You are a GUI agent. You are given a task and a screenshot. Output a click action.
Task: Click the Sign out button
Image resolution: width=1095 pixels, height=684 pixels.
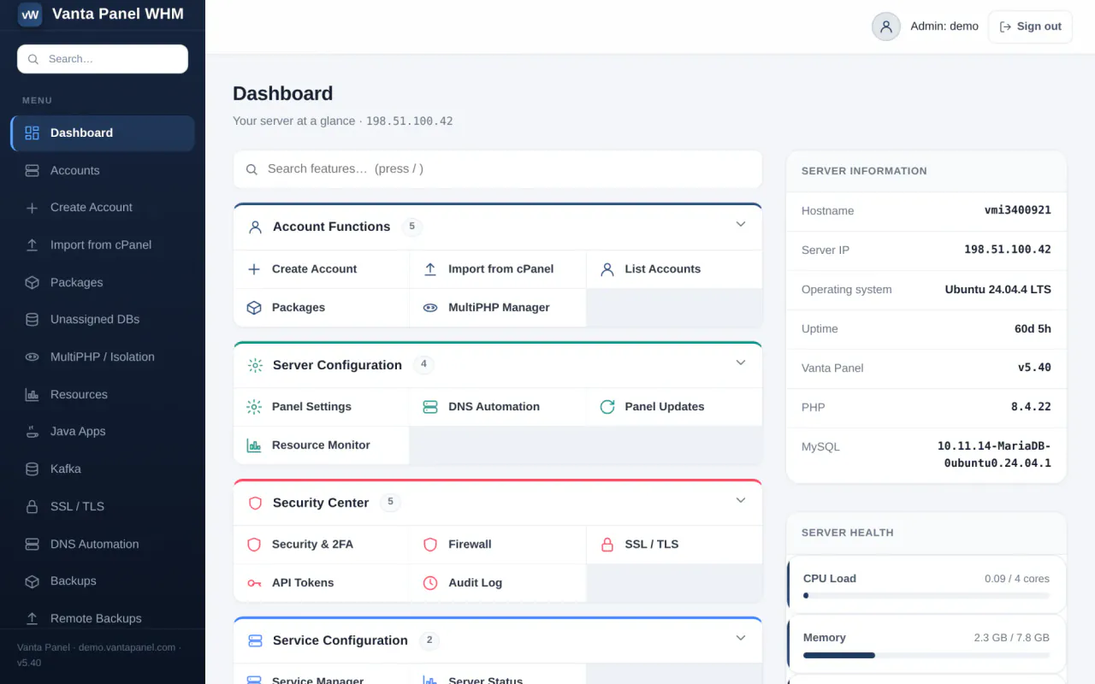tap(1030, 27)
